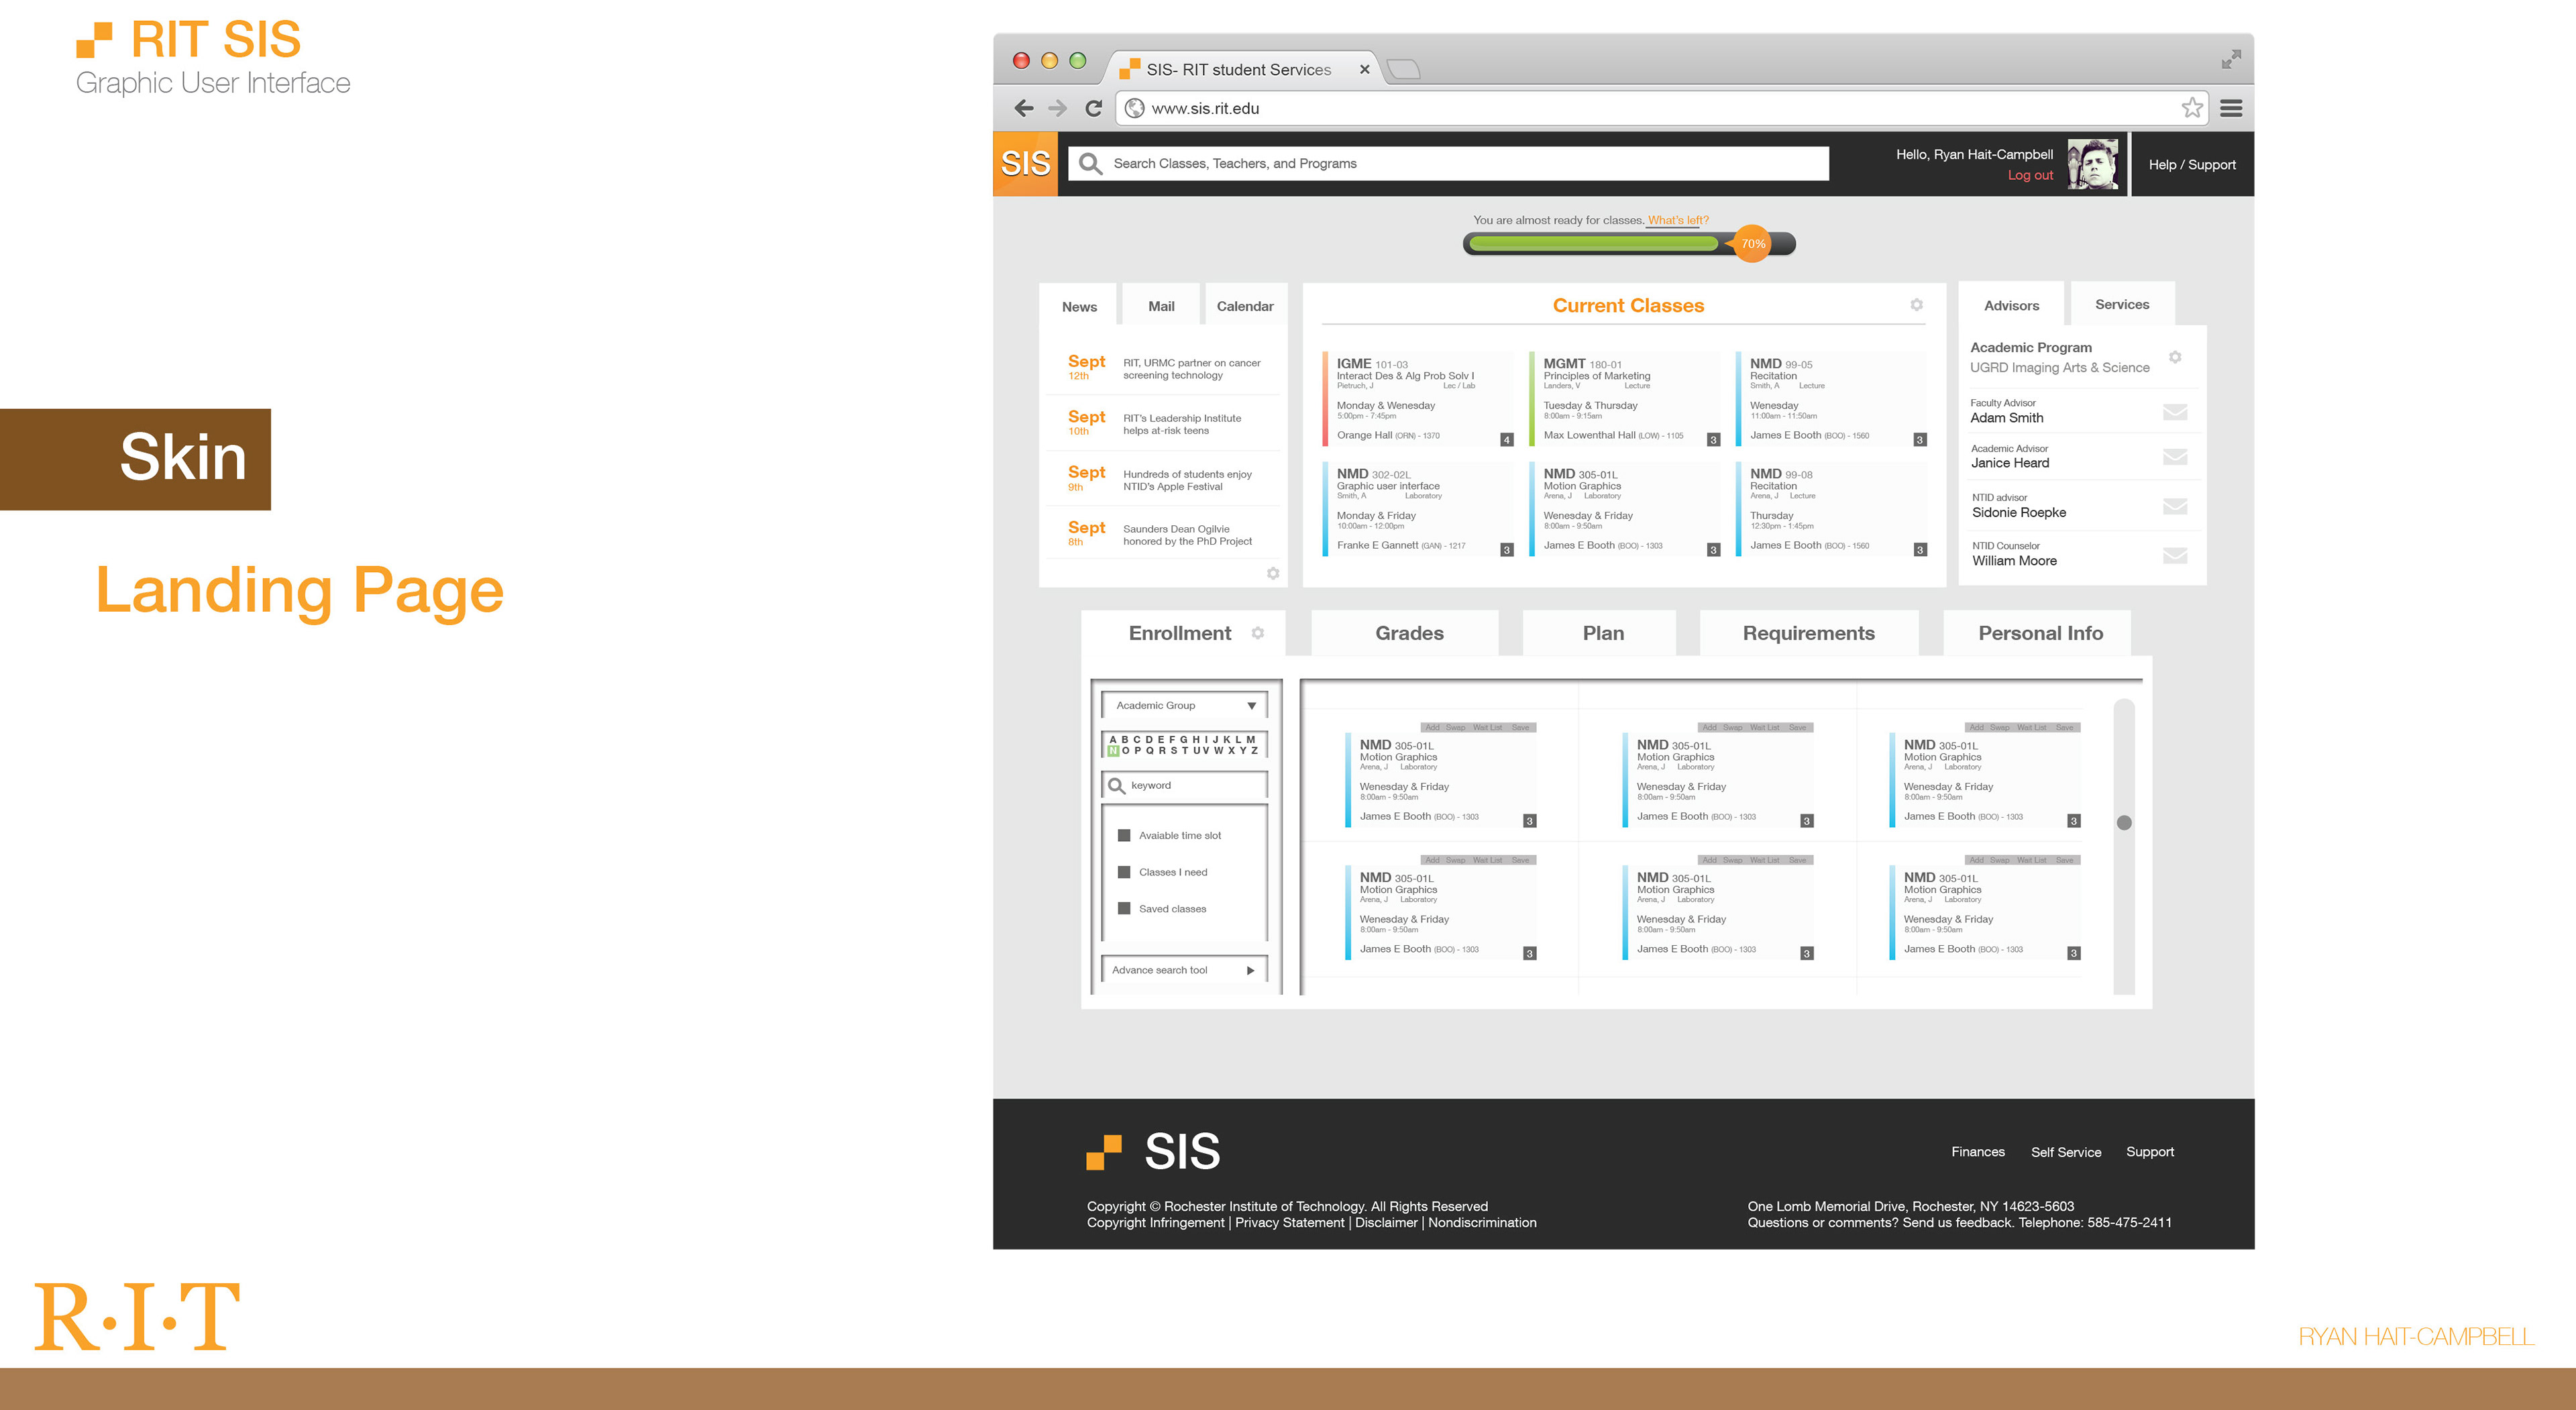Click envelope icon beside Janice Heard
This screenshot has height=1410, width=2576.
[2174, 457]
